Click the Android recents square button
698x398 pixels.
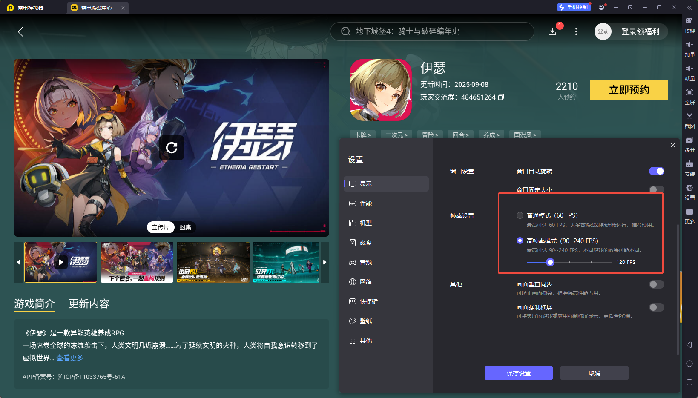pyautogui.click(x=689, y=382)
